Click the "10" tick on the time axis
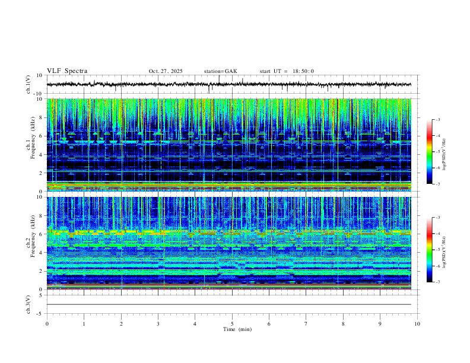The image size is (470, 363). pyautogui.click(x=417, y=324)
